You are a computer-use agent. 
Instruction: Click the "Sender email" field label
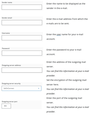pos(7,18)
